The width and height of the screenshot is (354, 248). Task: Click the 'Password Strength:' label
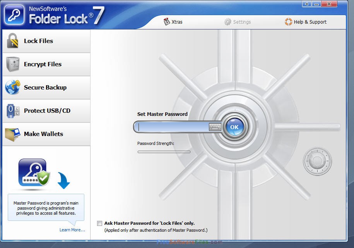click(156, 143)
